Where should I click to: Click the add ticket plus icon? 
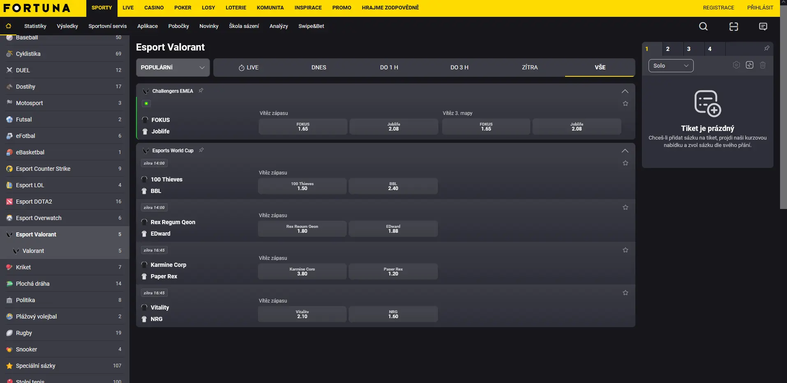coord(750,65)
